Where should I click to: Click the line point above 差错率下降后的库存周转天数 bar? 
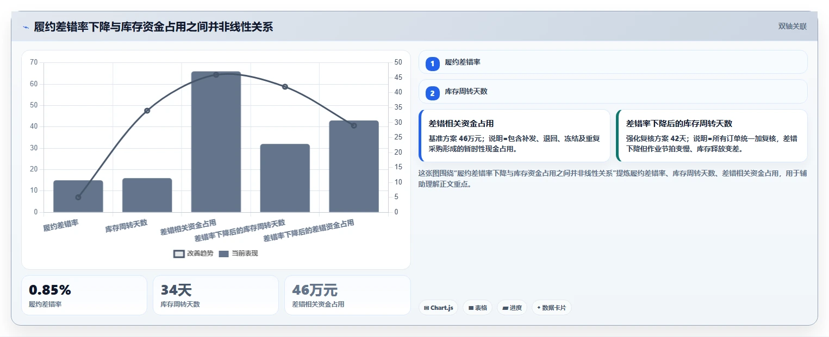coord(285,87)
